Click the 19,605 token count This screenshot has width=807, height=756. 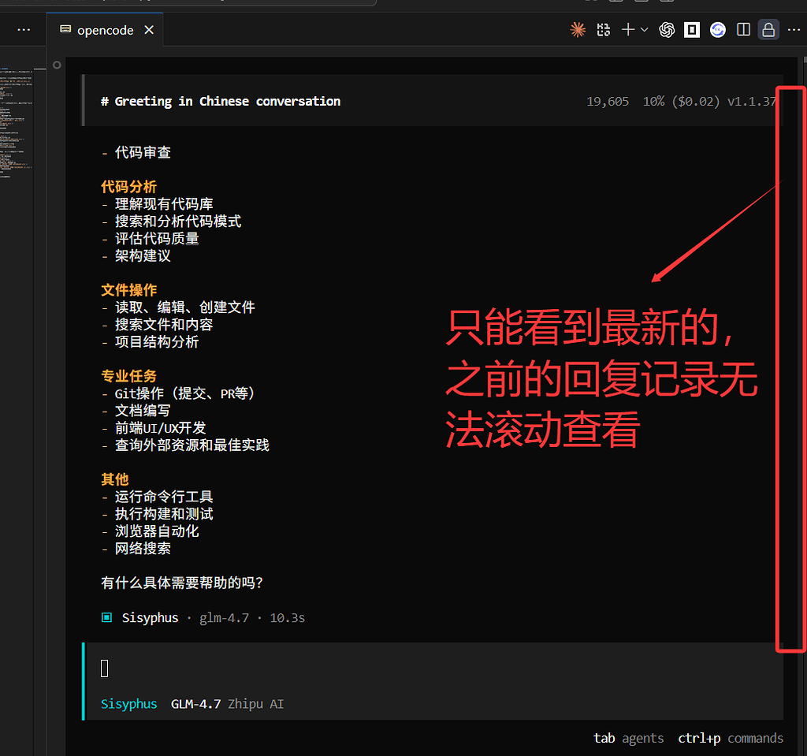pyautogui.click(x=608, y=102)
